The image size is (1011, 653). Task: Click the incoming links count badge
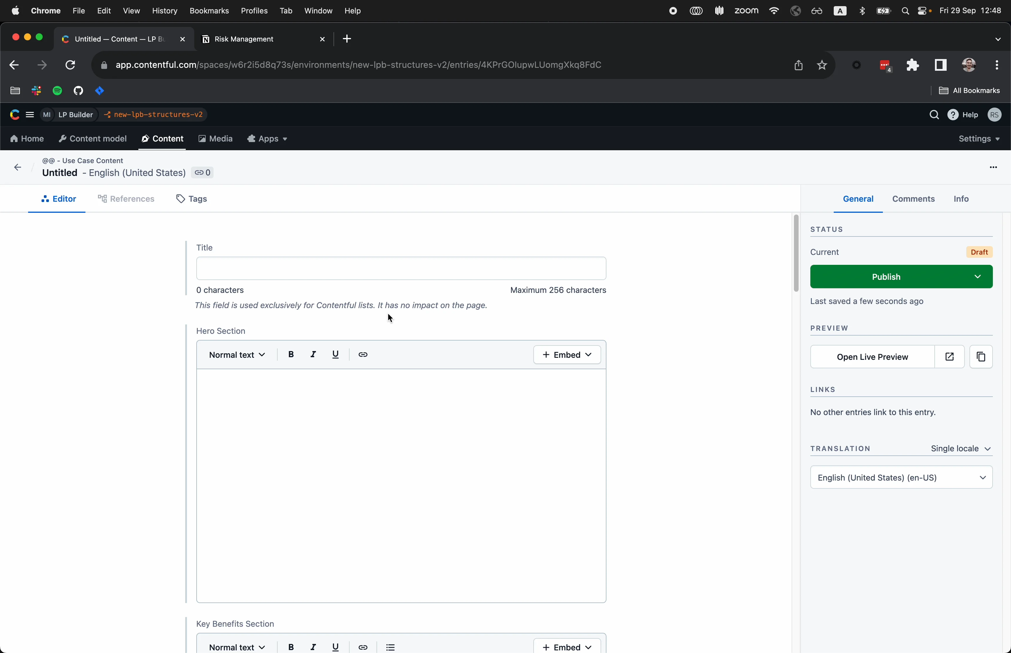tap(202, 172)
